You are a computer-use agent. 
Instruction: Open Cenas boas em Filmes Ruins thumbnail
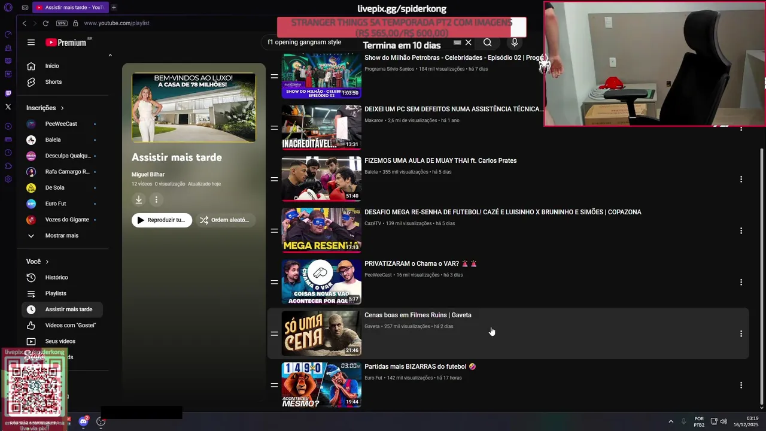click(x=321, y=333)
